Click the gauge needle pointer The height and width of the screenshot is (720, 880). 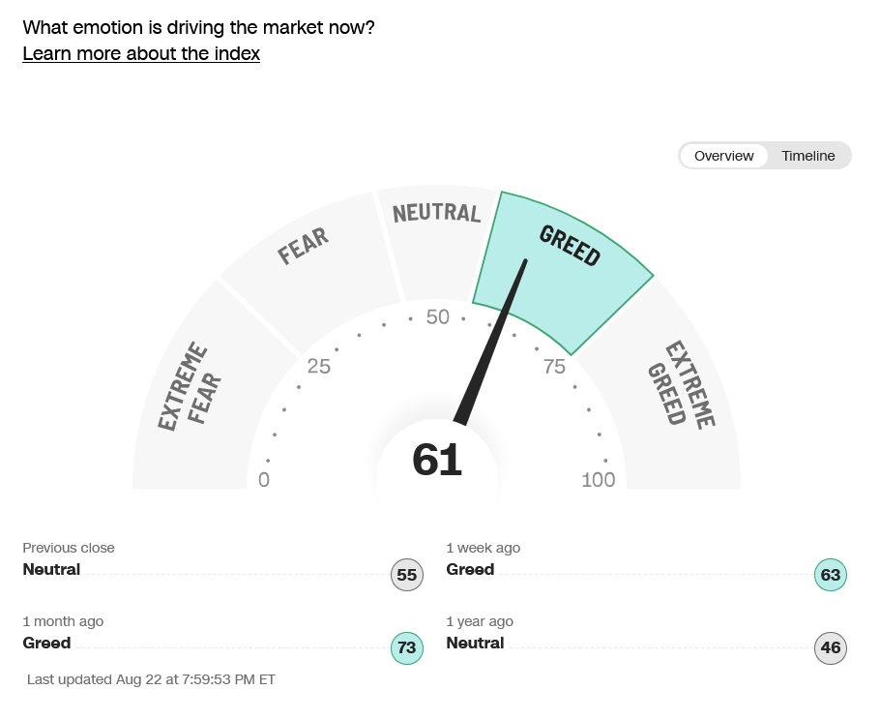[489, 342]
